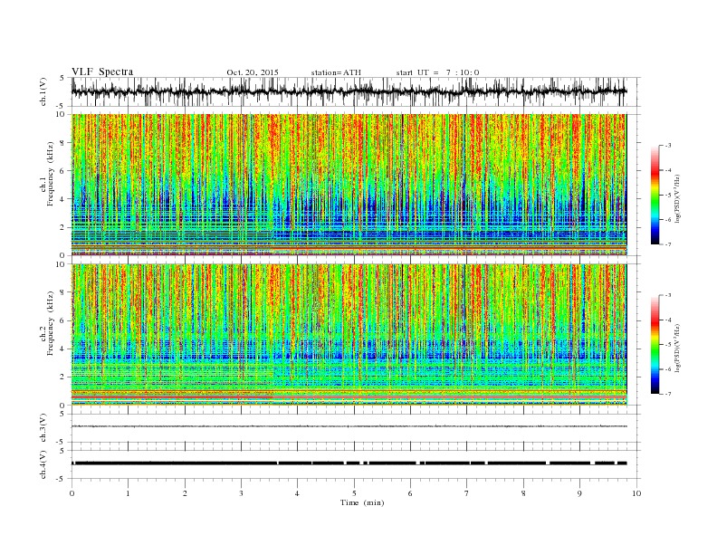Viewport: 717px width, 554px height.
Task: Click the ch.2 spectrogram color bar
Action: point(655,344)
